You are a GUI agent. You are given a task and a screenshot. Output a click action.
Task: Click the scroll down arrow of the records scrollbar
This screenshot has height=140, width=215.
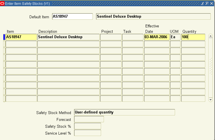click(x=210, y=100)
